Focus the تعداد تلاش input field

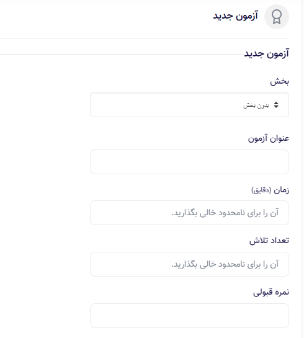pyautogui.click(x=189, y=264)
